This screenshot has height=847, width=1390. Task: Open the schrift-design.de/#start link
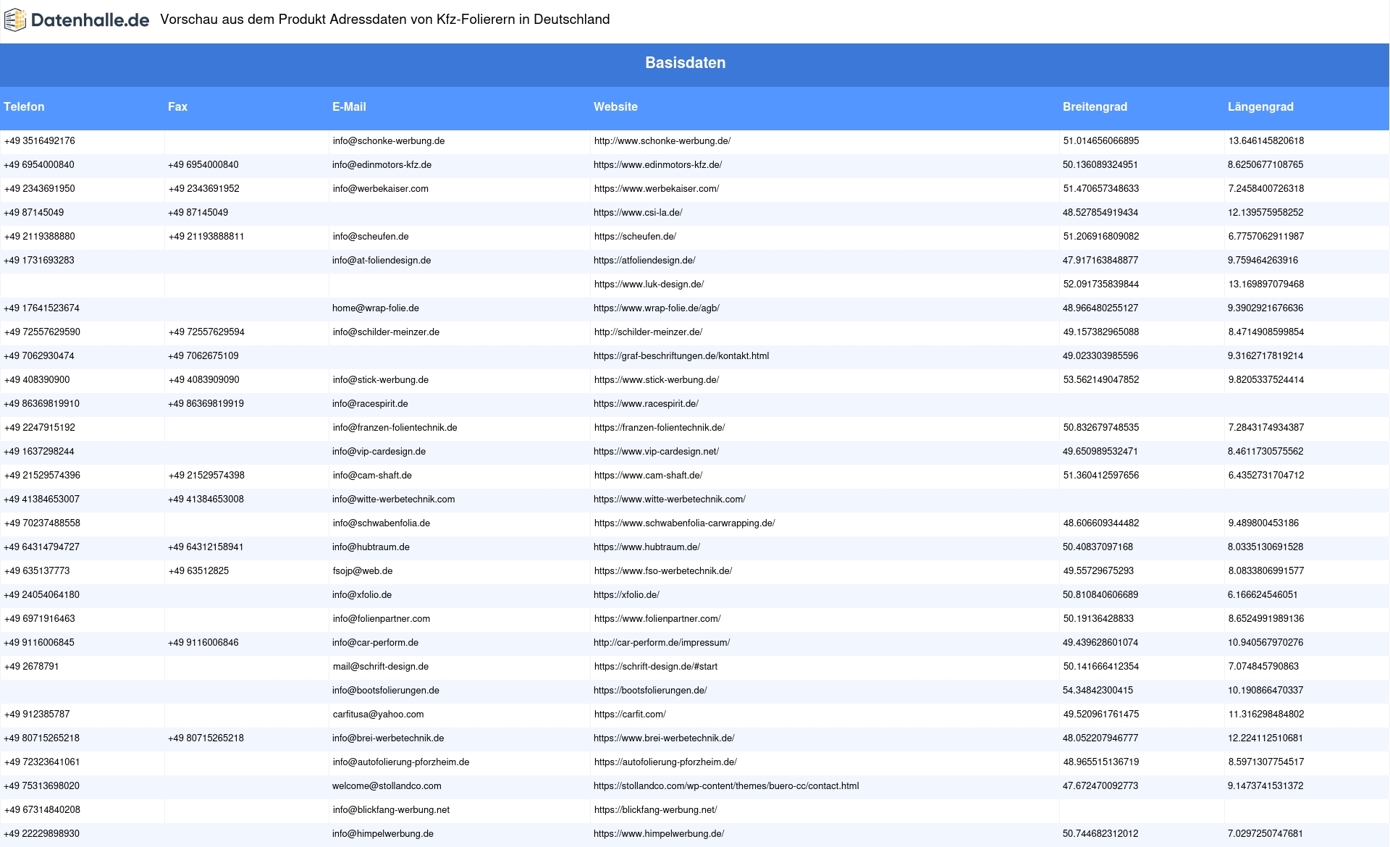coord(656,667)
